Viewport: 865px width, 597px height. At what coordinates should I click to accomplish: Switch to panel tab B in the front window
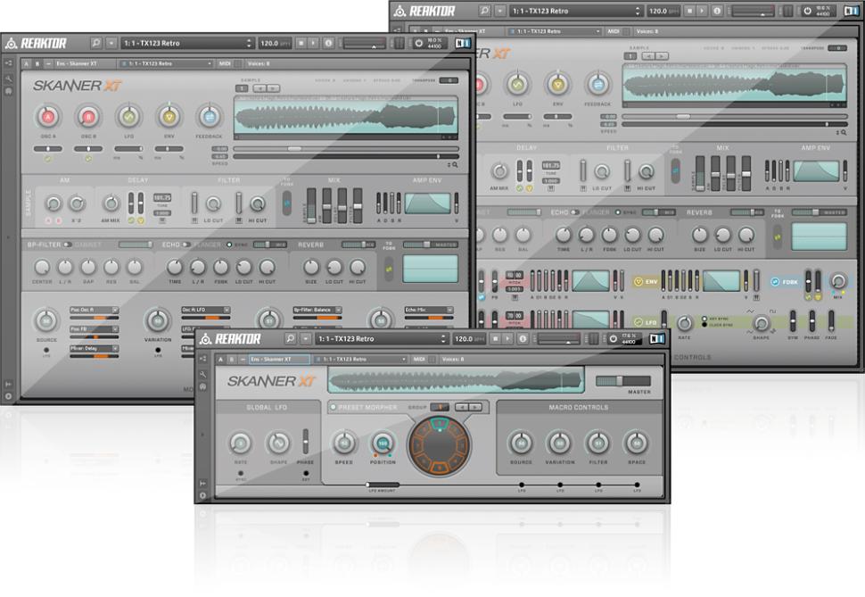pyautogui.click(x=232, y=359)
